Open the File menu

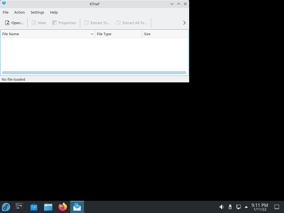(x=6, y=12)
